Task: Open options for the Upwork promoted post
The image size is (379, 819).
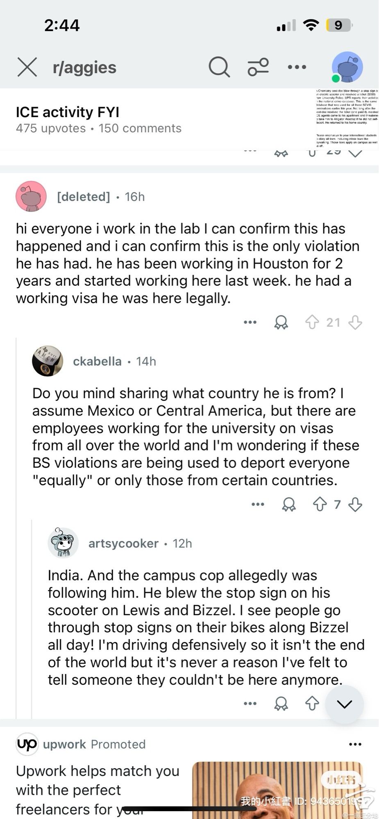Action: point(355,744)
